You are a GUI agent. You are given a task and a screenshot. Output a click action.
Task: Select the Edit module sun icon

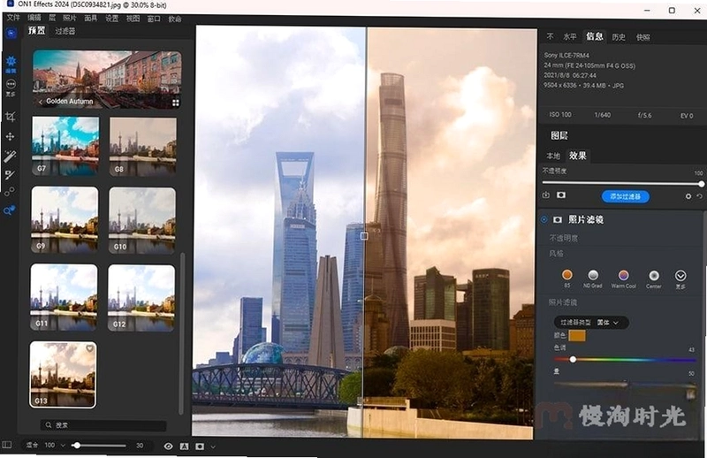11,61
